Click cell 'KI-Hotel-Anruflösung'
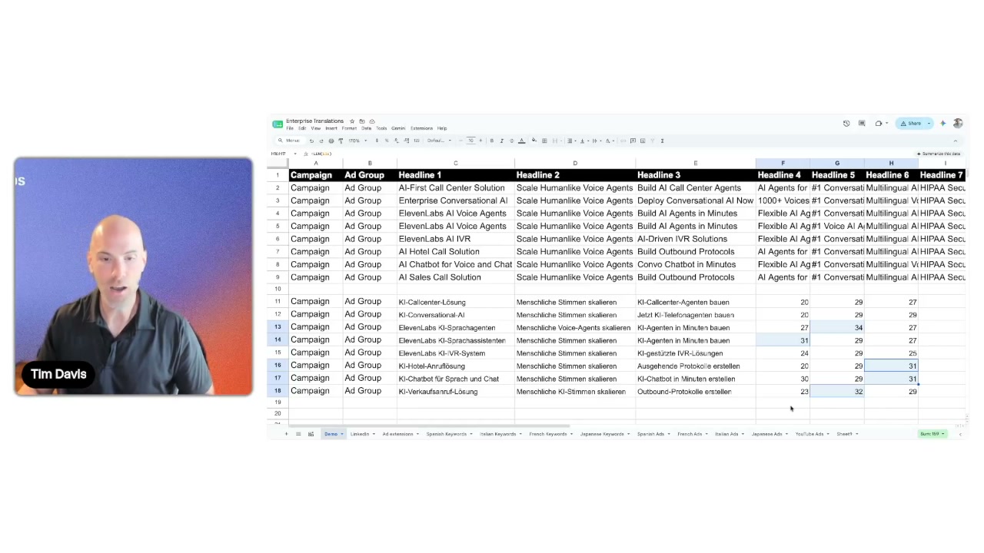 (x=455, y=366)
